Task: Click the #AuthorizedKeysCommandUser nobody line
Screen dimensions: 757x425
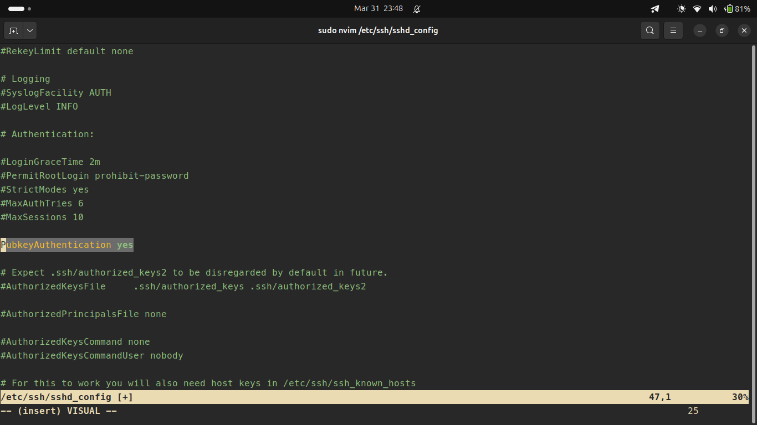Action: tap(92, 355)
